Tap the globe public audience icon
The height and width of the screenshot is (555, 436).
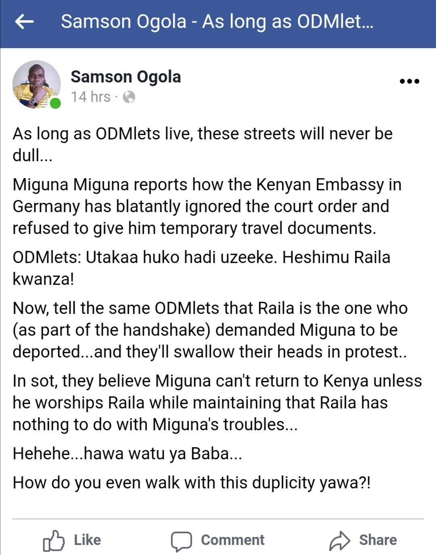[129, 97]
